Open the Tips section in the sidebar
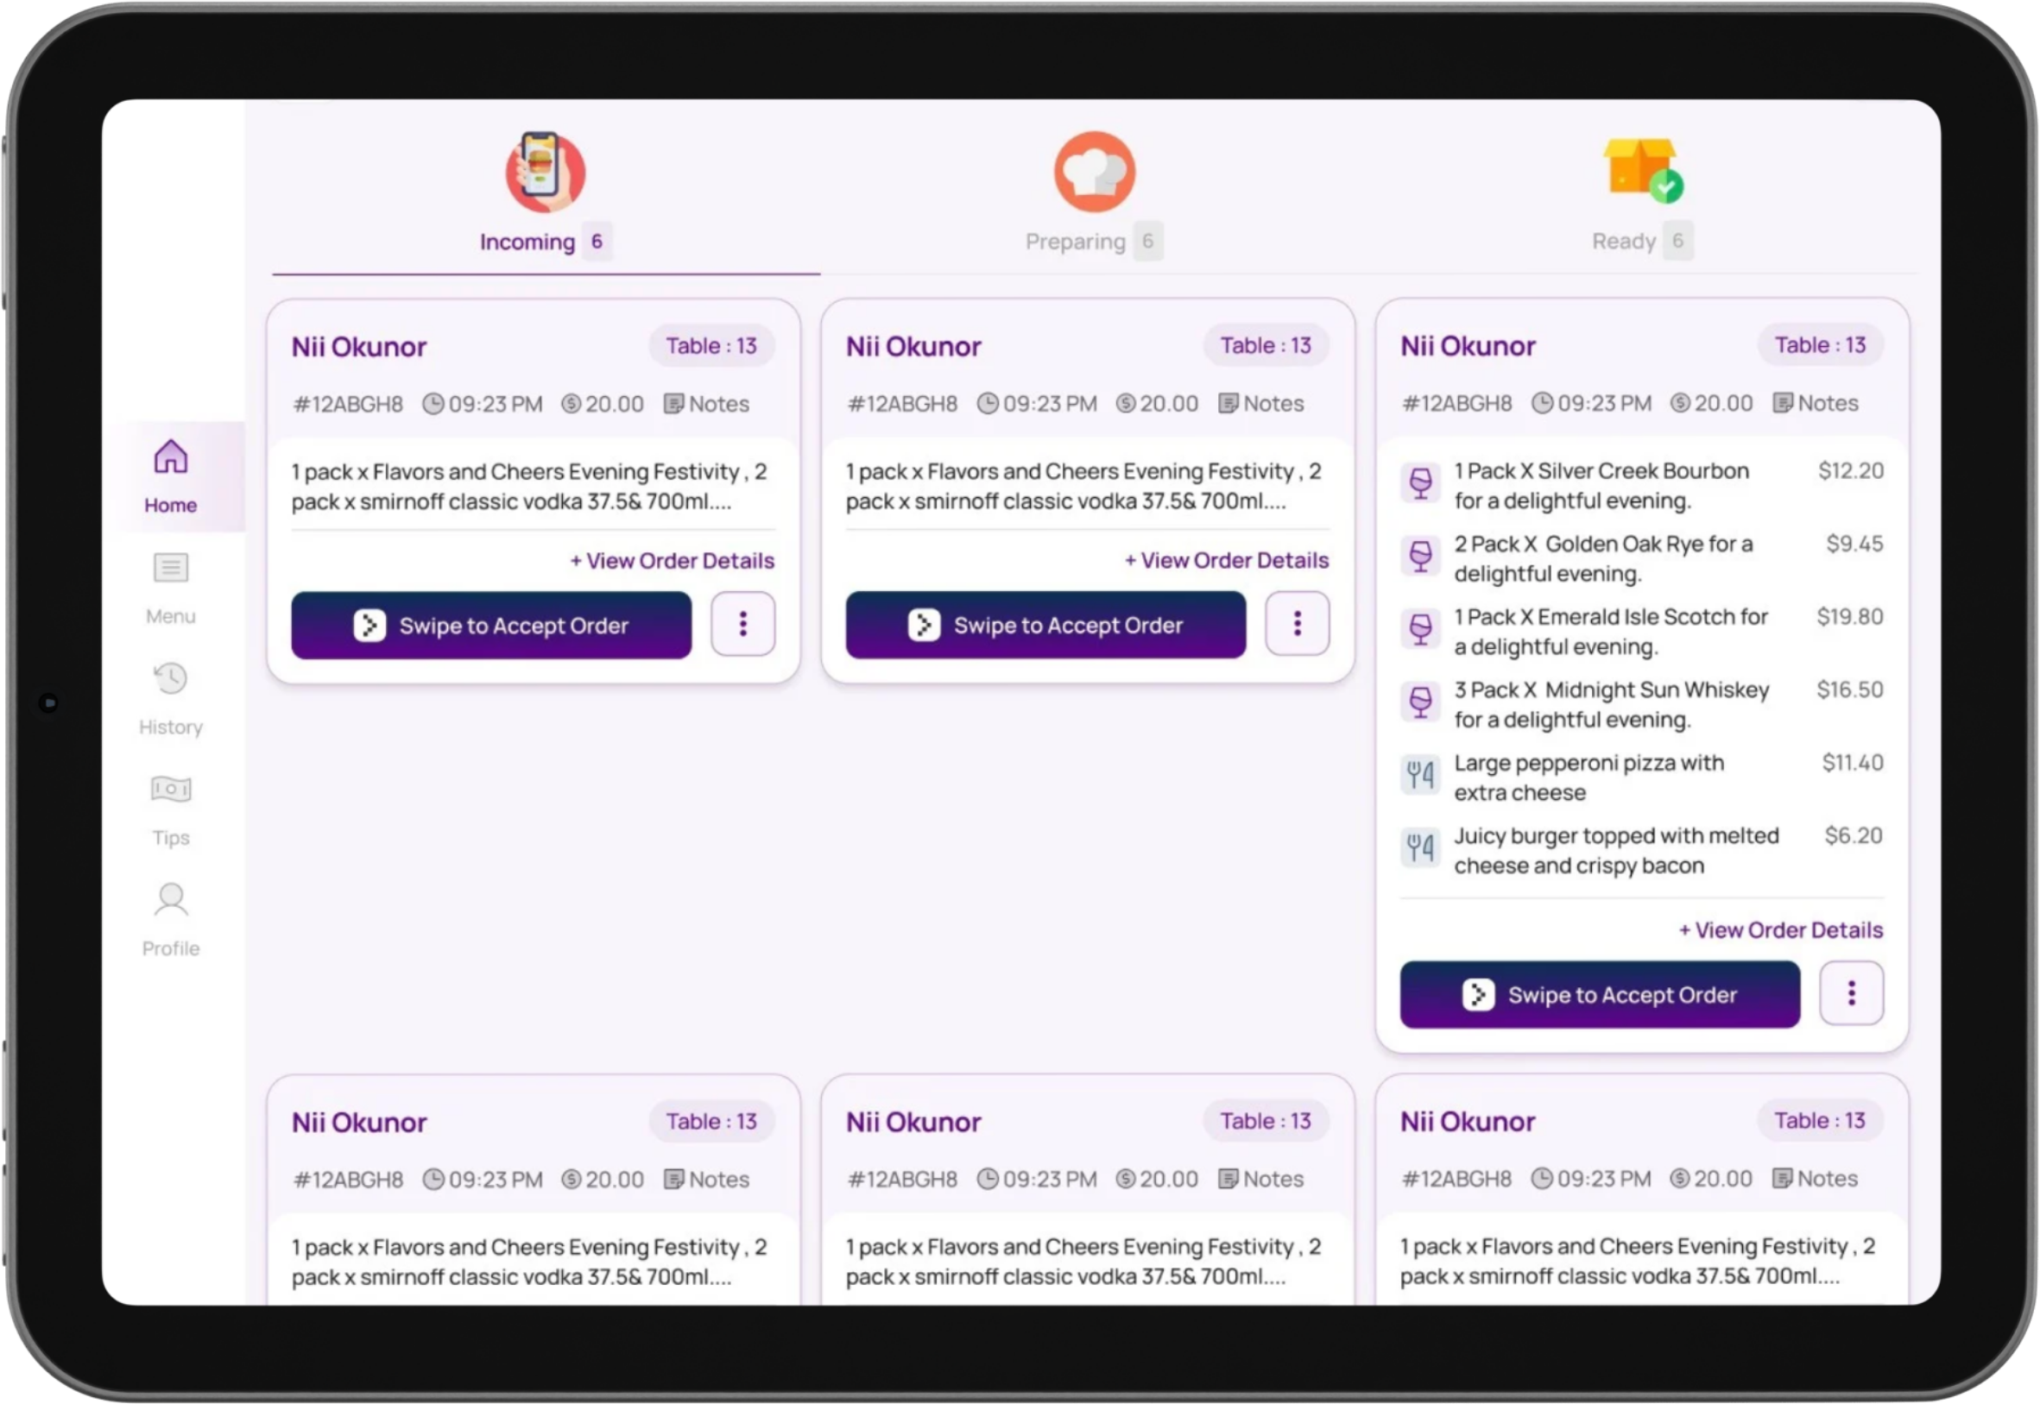This screenshot has height=1404, width=2040. 171,810
